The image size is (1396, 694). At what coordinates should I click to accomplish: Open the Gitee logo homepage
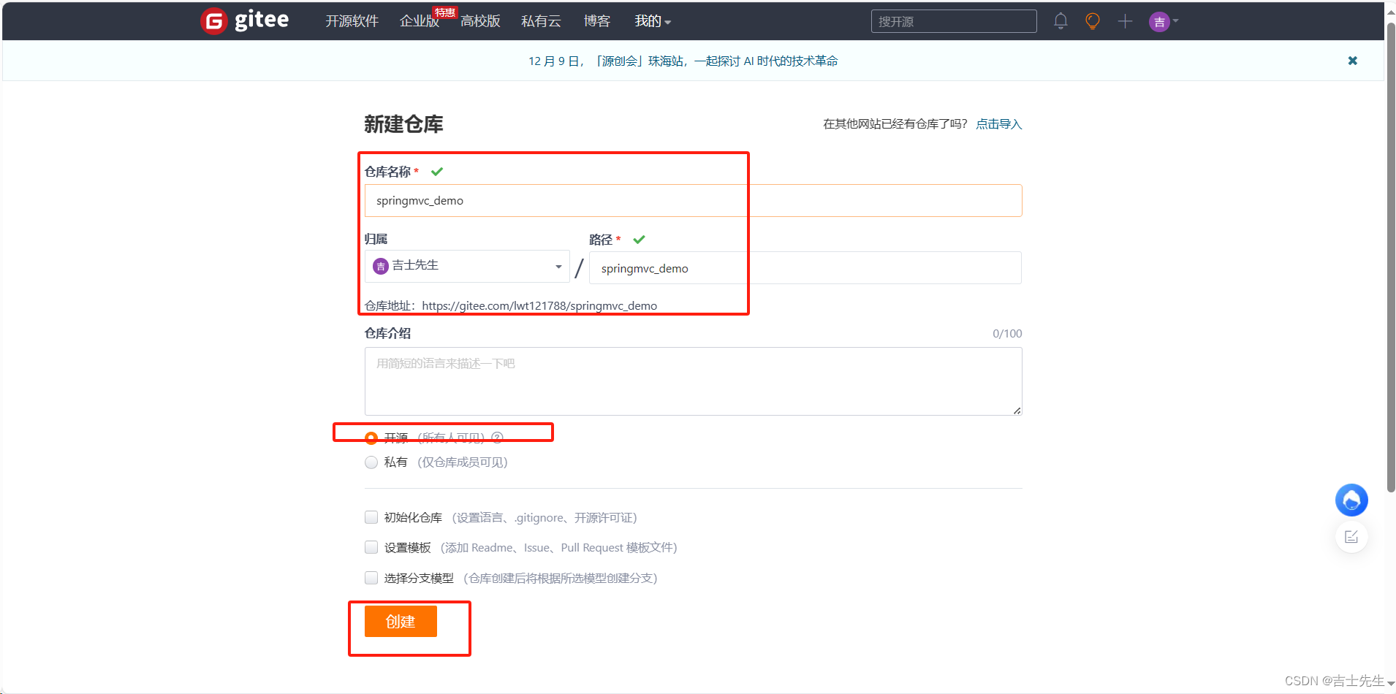[245, 20]
